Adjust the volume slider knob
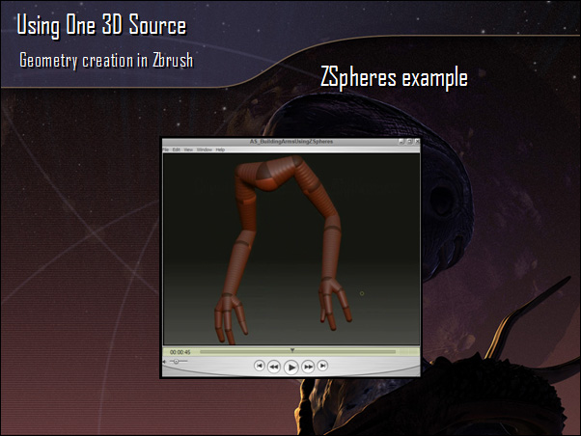This screenshot has height=436, width=581. coord(177,361)
